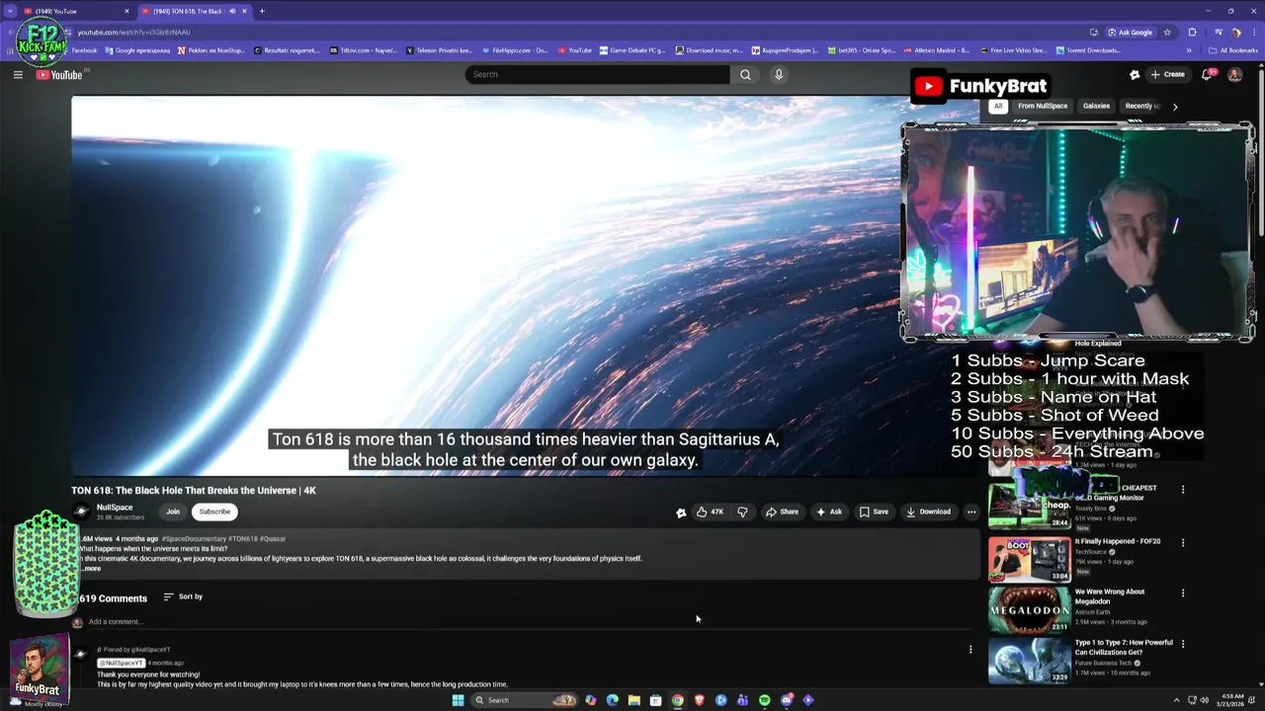Open the #TON618 hashtag link
This screenshot has height=711, width=1265.
(244, 539)
